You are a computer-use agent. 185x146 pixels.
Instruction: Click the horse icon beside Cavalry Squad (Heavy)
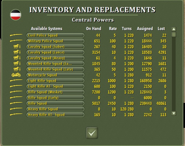pos(17,58)
